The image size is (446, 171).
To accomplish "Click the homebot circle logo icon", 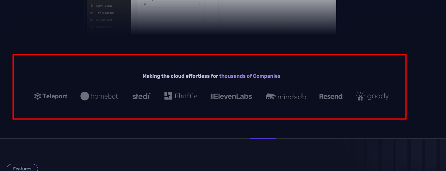I will tap(84, 96).
